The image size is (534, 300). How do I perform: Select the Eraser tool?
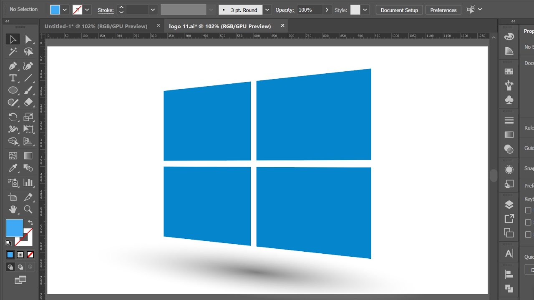[x=28, y=102]
